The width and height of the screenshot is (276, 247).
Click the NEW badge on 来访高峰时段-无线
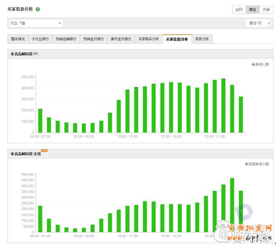(43, 151)
